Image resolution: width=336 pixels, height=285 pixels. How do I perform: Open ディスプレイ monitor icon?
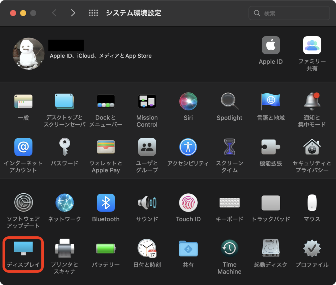click(x=23, y=248)
